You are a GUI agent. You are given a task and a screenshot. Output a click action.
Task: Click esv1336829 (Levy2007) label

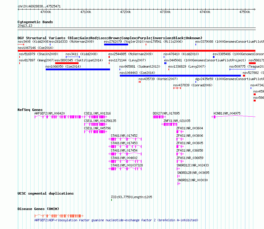click(187, 66)
